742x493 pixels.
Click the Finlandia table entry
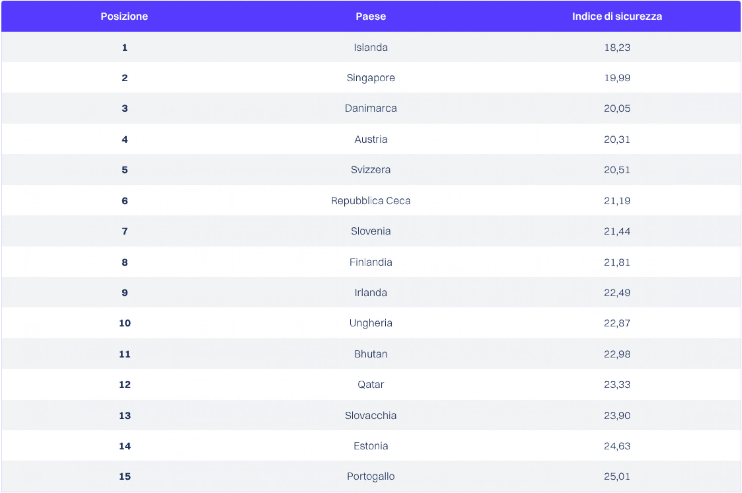(371, 262)
